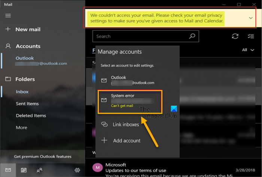Open the Sent Items folder
This screenshot has height=177, width=262.
[x=27, y=104]
